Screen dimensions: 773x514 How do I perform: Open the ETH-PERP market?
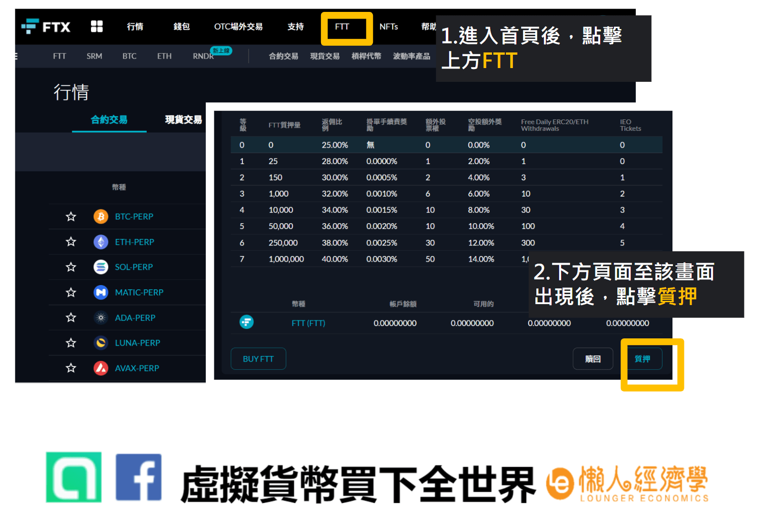pyautogui.click(x=135, y=242)
